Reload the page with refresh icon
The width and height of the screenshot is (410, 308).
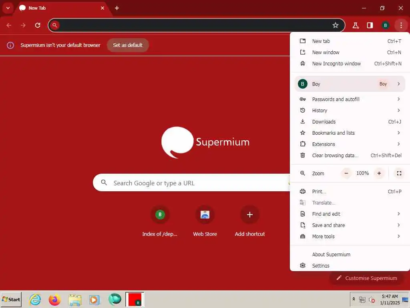[x=38, y=25]
